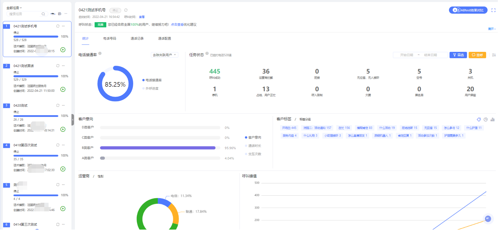This screenshot has height=231, width=503.
Task: Open the 全部任务 dropdown
Action: click(14, 8)
